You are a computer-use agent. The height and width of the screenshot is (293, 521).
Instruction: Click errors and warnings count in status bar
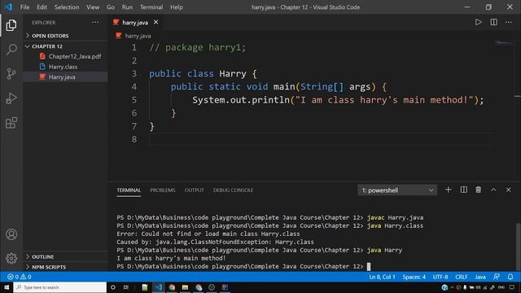[20, 277]
